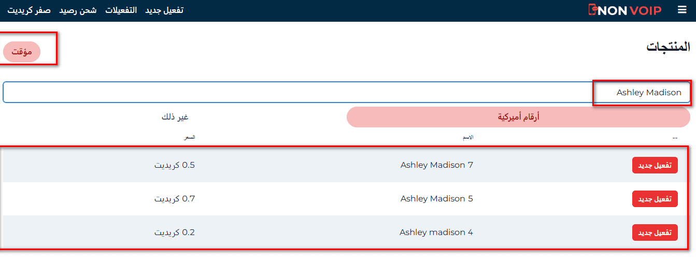
Task: Click تفعيل جديد for Ashley madison 4
Action: coord(655,232)
